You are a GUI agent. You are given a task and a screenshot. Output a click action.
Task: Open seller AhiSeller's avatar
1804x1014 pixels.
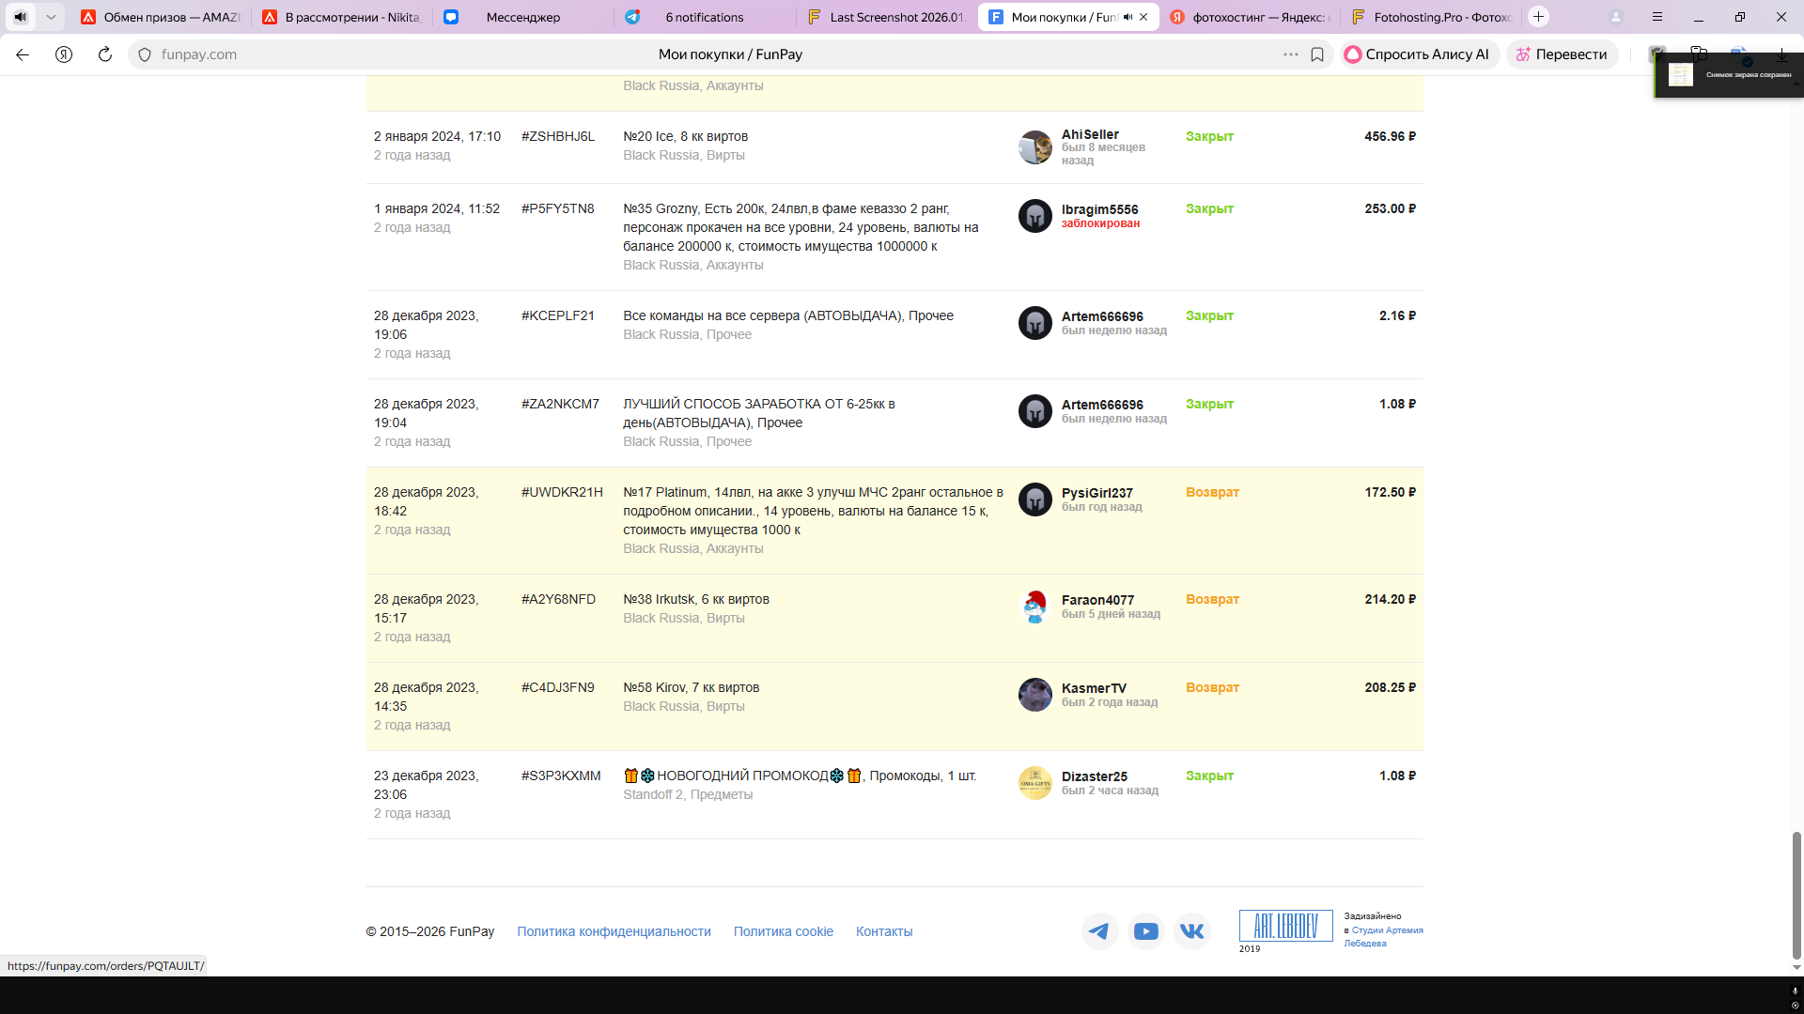[1034, 147]
